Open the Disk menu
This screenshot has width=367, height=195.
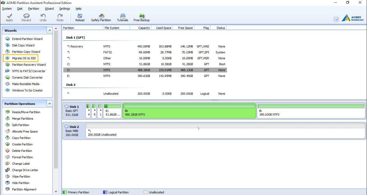[20, 9]
